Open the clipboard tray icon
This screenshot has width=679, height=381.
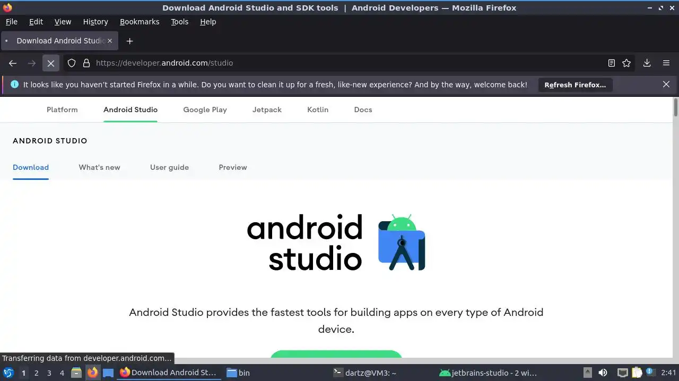click(636, 373)
